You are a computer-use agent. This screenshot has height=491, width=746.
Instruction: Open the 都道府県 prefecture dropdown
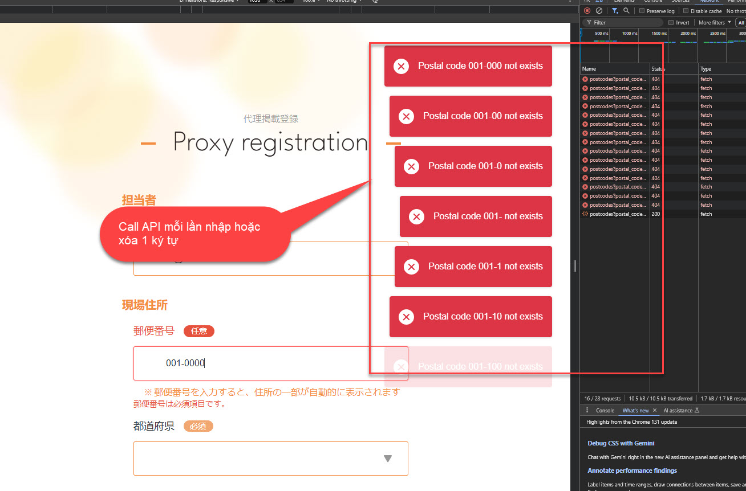[271, 458]
